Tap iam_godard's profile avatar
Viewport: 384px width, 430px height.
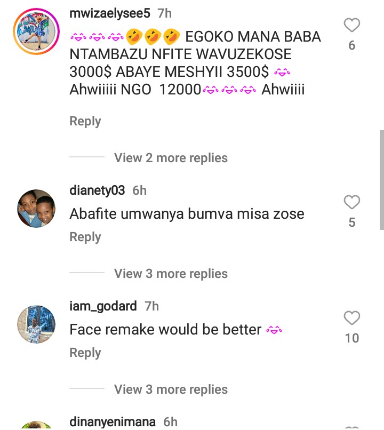tap(37, 324)
